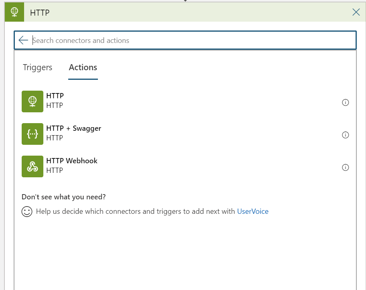Focus the Search connectors and actions field
Image resolution: width=366 pixels, height=290 pixels.
click(193, 40)
